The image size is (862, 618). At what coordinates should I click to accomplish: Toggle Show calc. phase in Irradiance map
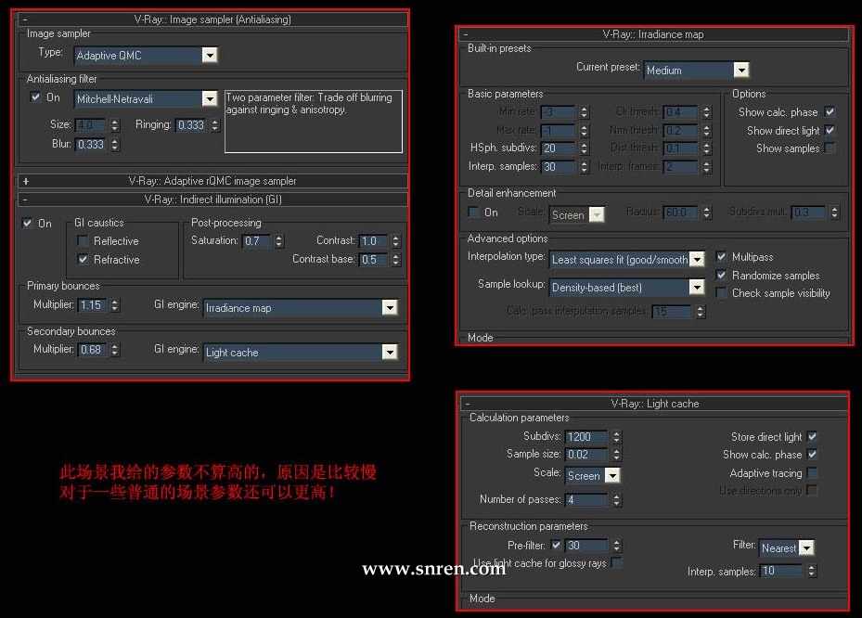click(x=830, y=111)
